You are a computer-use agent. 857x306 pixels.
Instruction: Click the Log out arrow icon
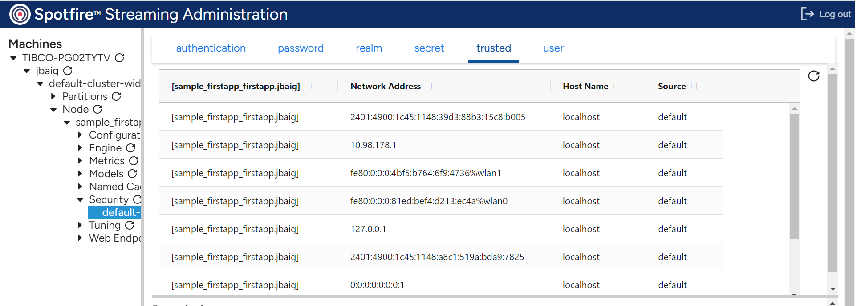pos(808,14)
